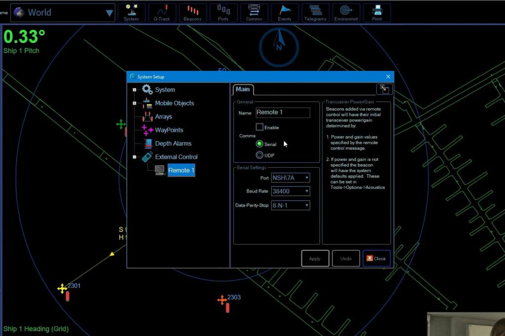This screenshot has height=336, width=505.
Task: Select WayPoints in the setup tree
Action: point(169,130)
